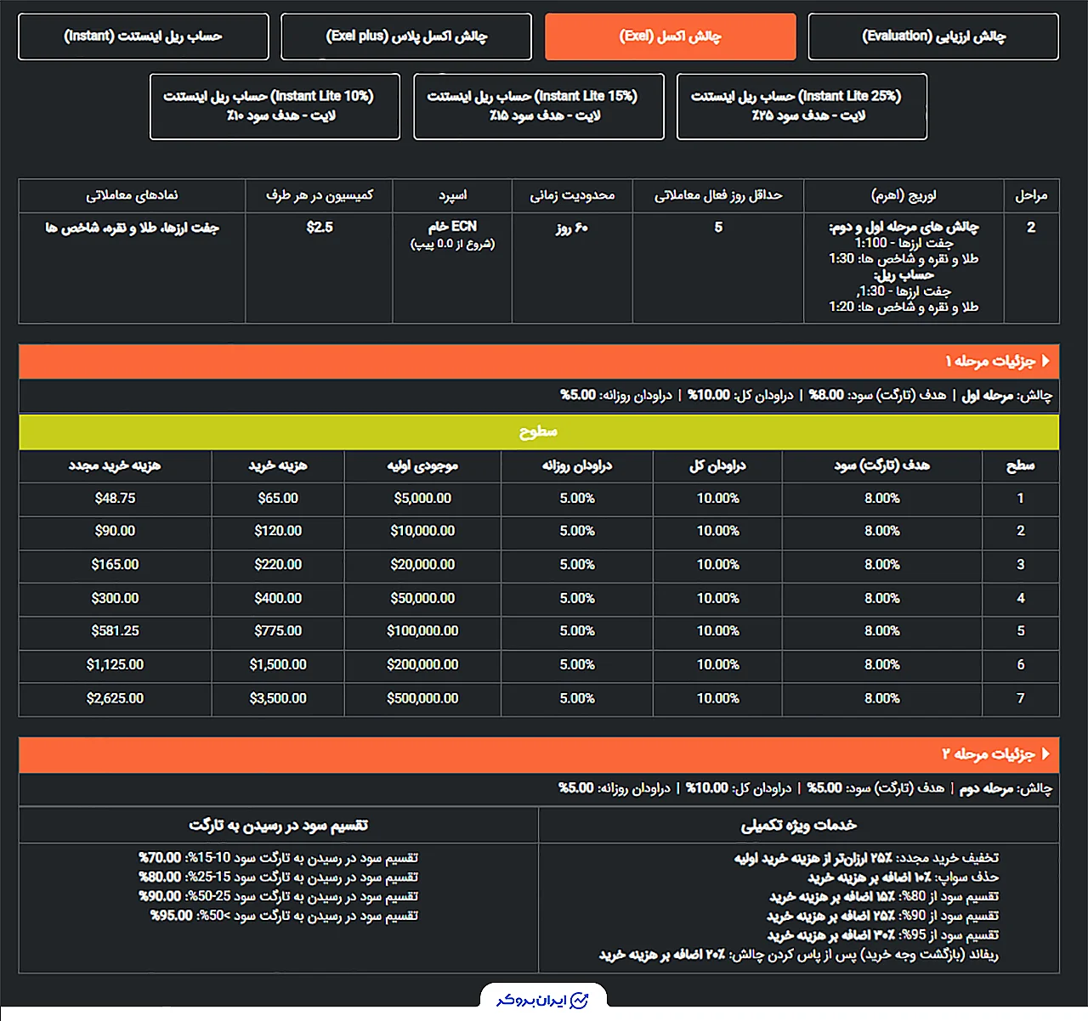Click the خدمات ویژه تکمیلی heading
This screenshot has width=1088, height=1021.
799,826
